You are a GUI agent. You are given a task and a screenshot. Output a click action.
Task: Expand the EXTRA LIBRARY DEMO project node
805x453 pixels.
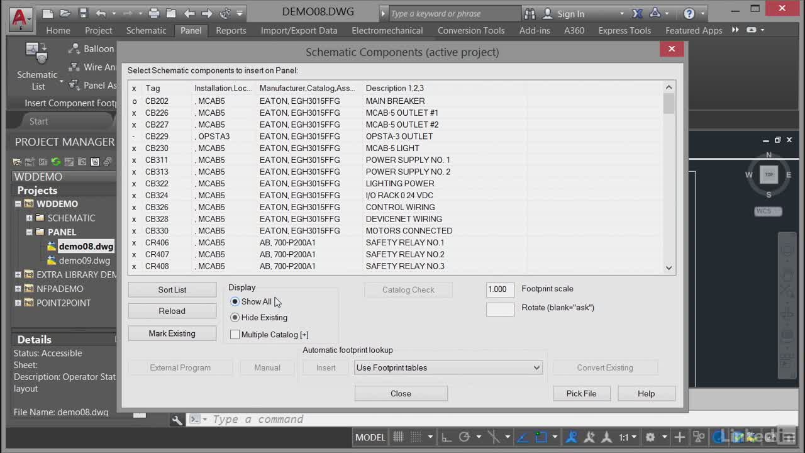(x=18, y=275)
